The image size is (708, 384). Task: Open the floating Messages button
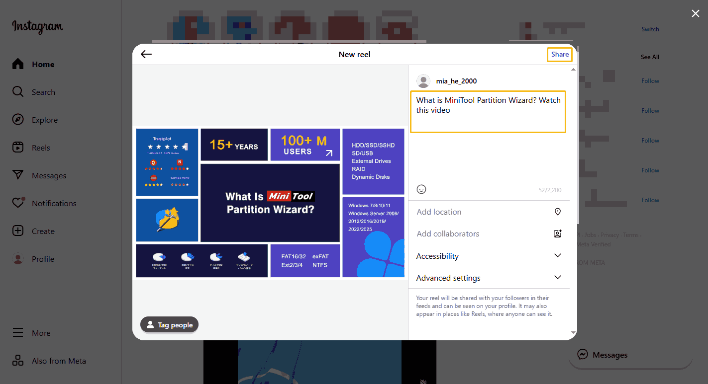click(630, 355)
